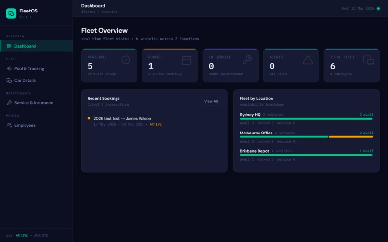
Task: Click the Recent Bookings panel title
Action: tap(103, 98)
